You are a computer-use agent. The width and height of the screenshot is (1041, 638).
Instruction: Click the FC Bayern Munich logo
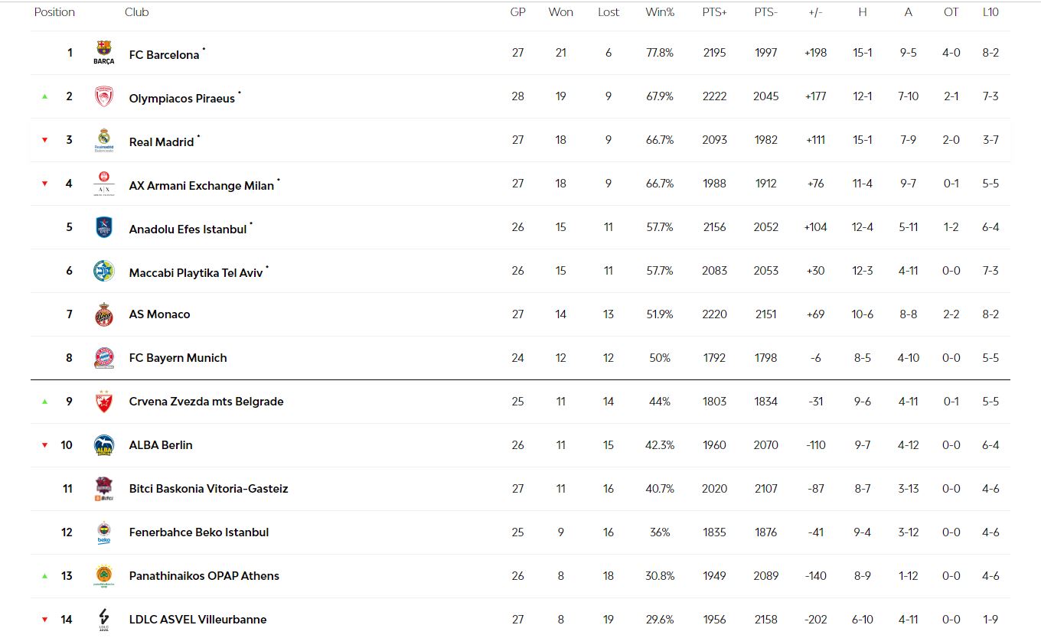click(103, 358)
